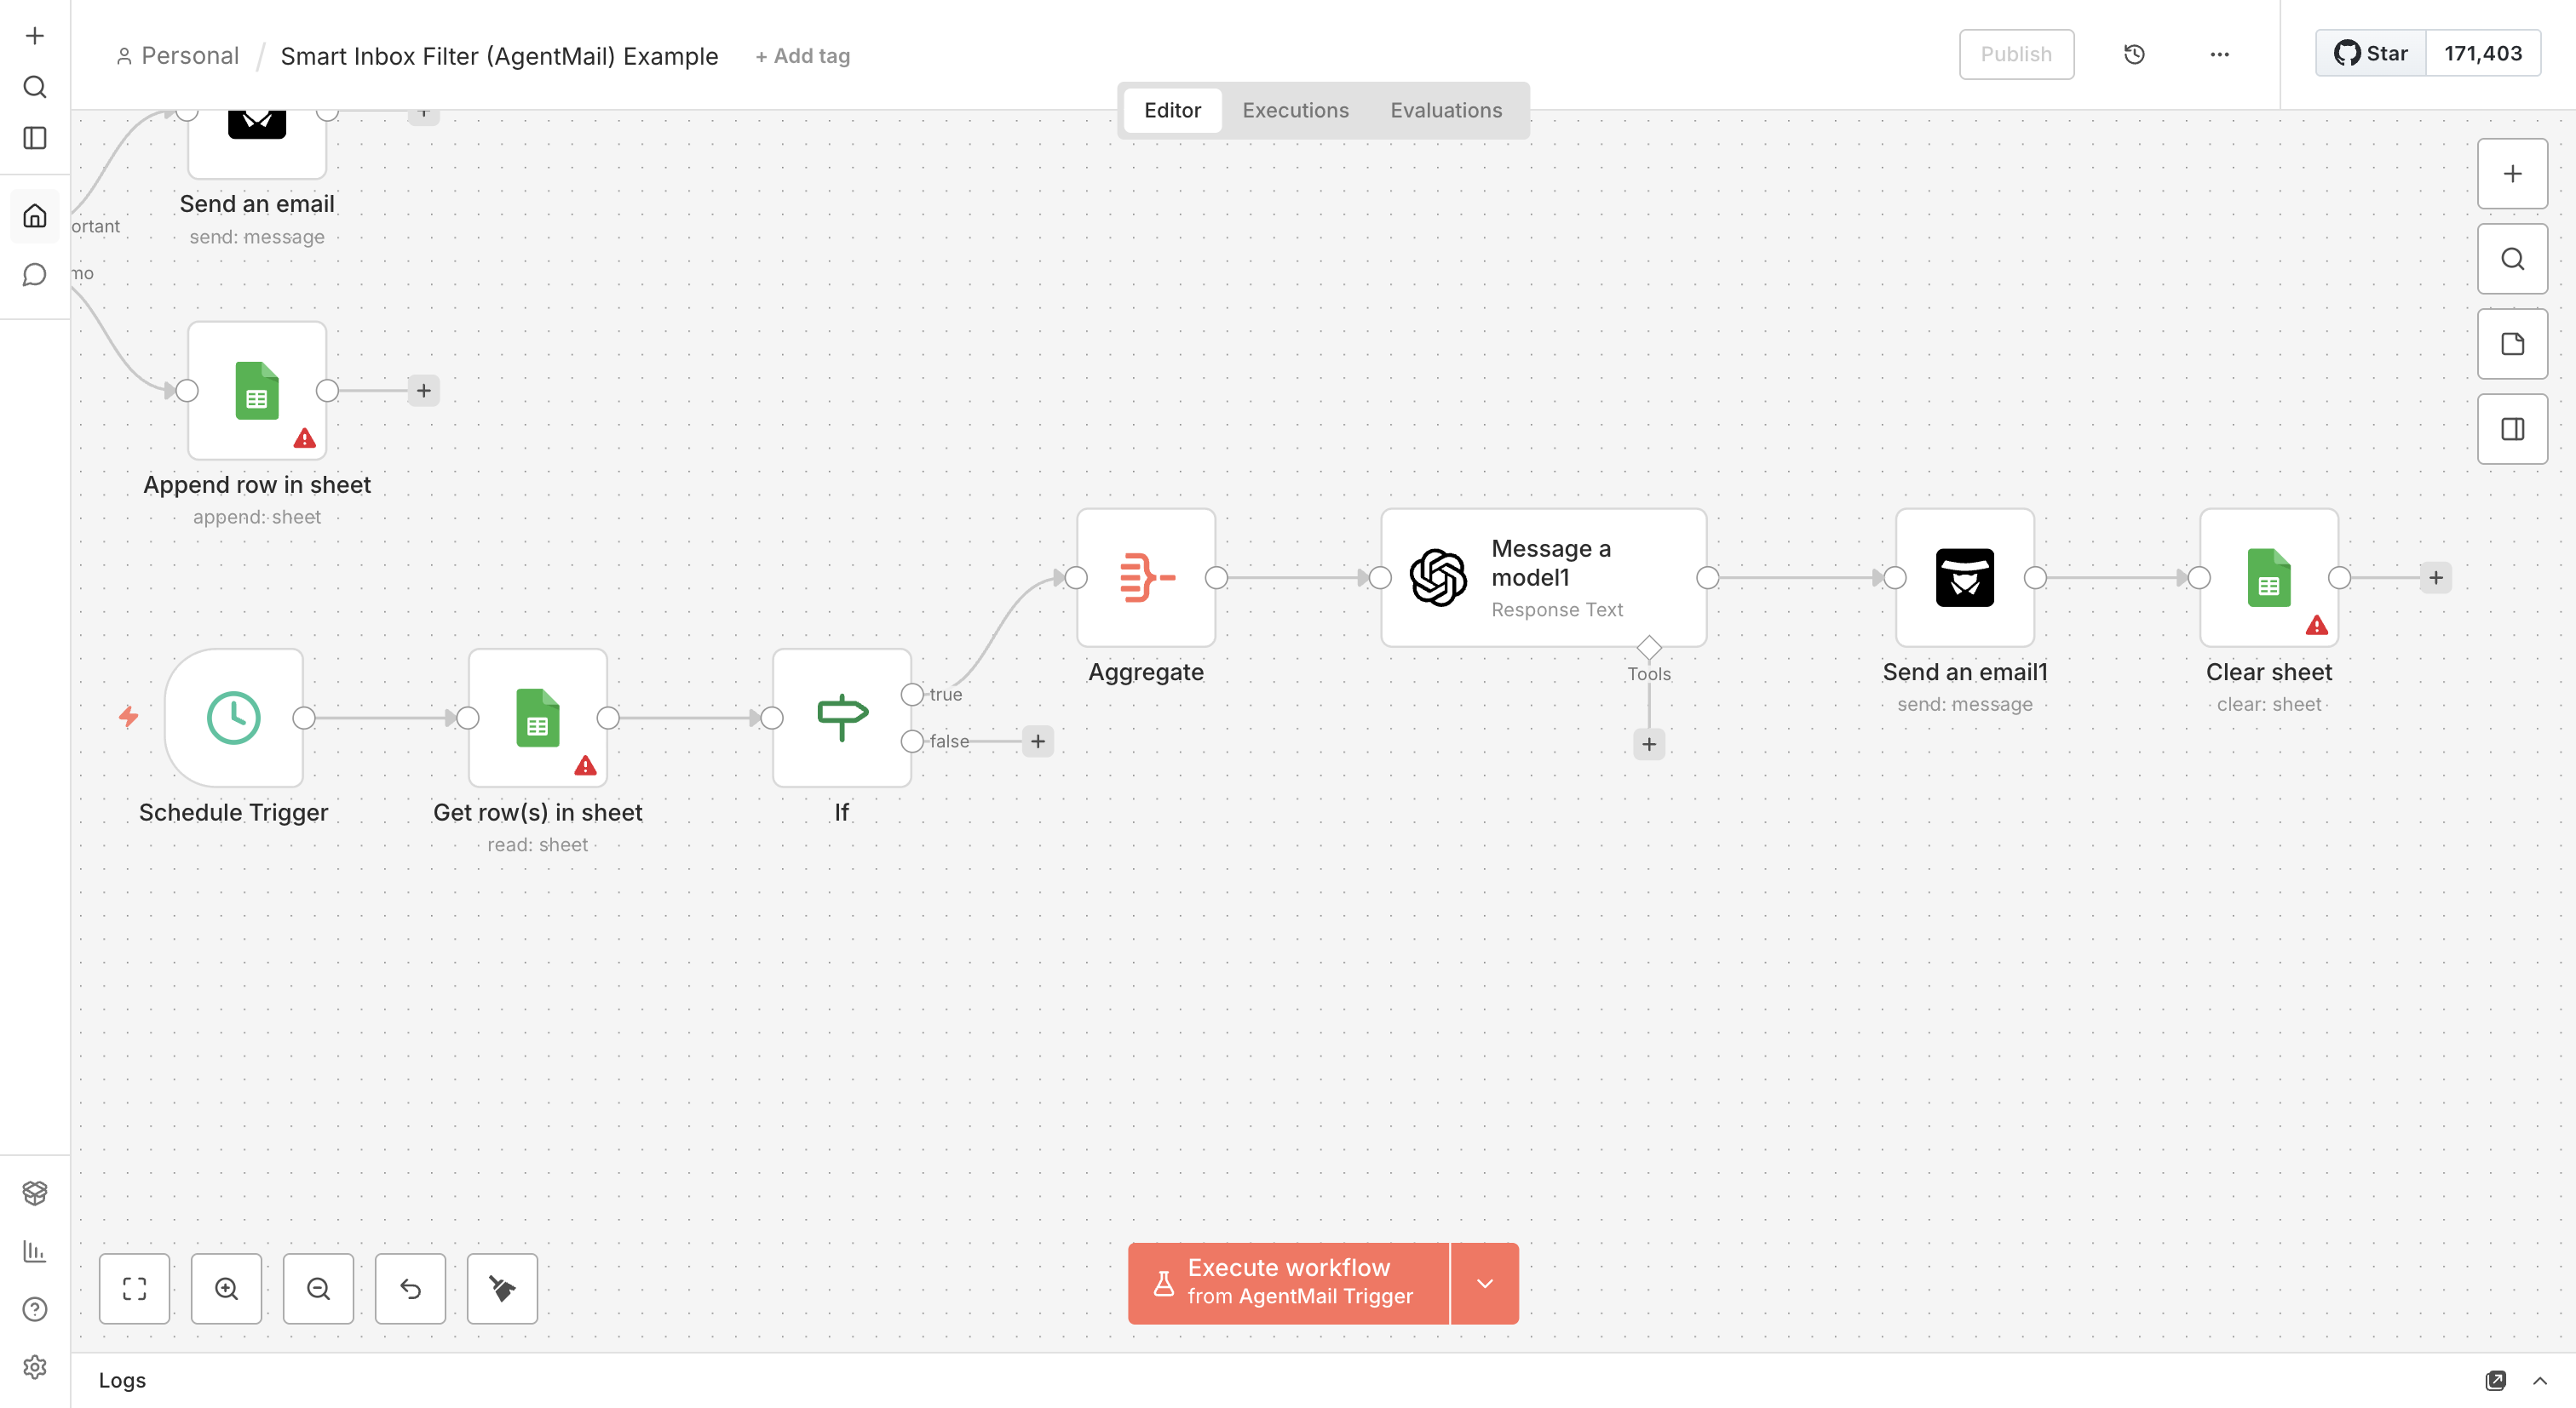The image size is (2576, 1408).
Task: Open templates box icon in sidebar
Action: tap(35, 1192)
